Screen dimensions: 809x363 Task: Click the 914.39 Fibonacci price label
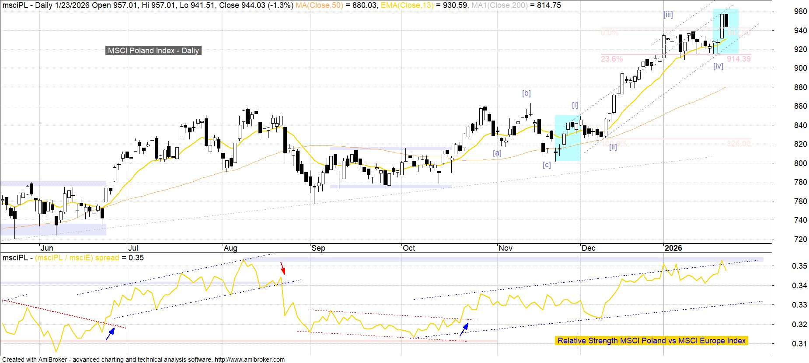point(739,59)
